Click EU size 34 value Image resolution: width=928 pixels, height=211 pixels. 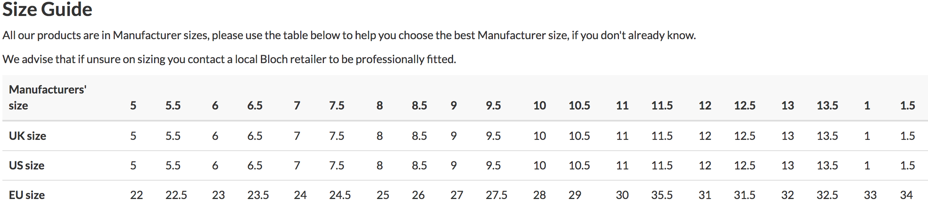pos(906,195)
